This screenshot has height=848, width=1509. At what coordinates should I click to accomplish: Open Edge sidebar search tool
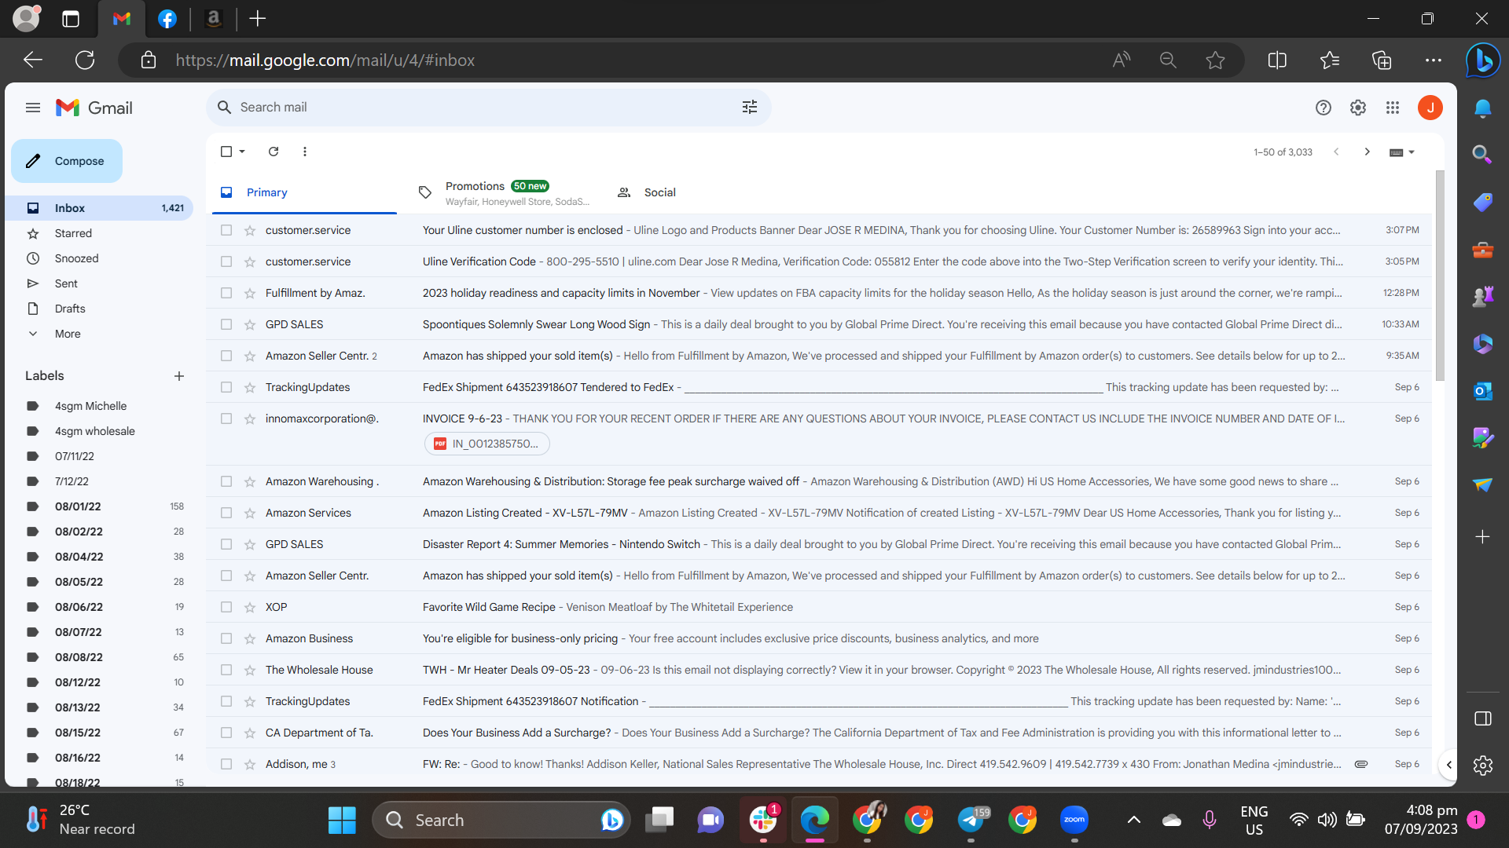coord(1483,155)
